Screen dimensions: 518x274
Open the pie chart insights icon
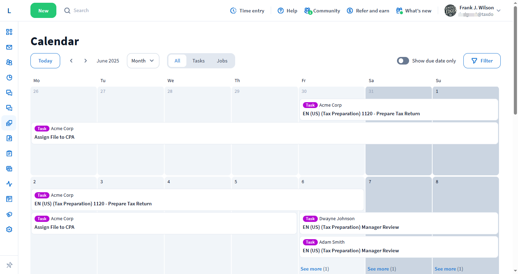(9, 78)
